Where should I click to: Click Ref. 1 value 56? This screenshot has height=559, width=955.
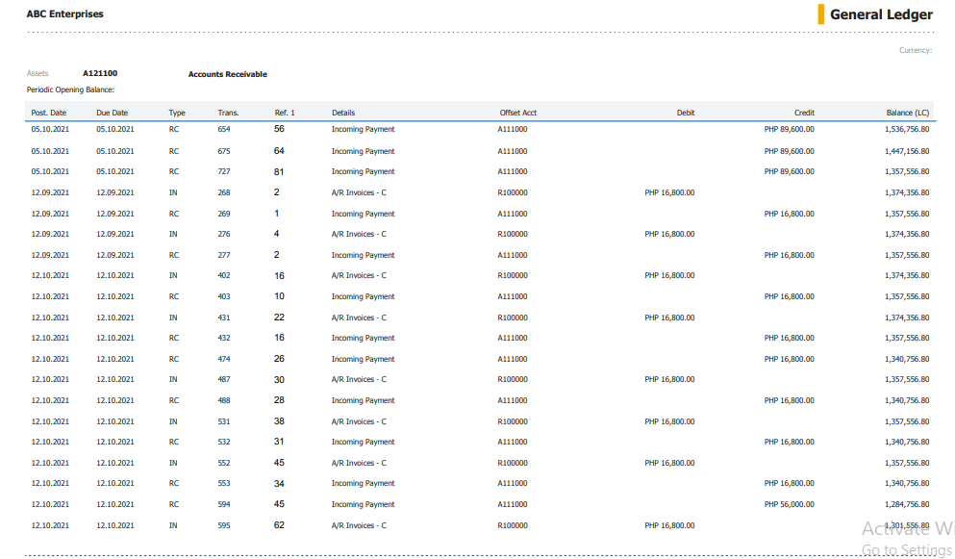(x=279, y=129)
